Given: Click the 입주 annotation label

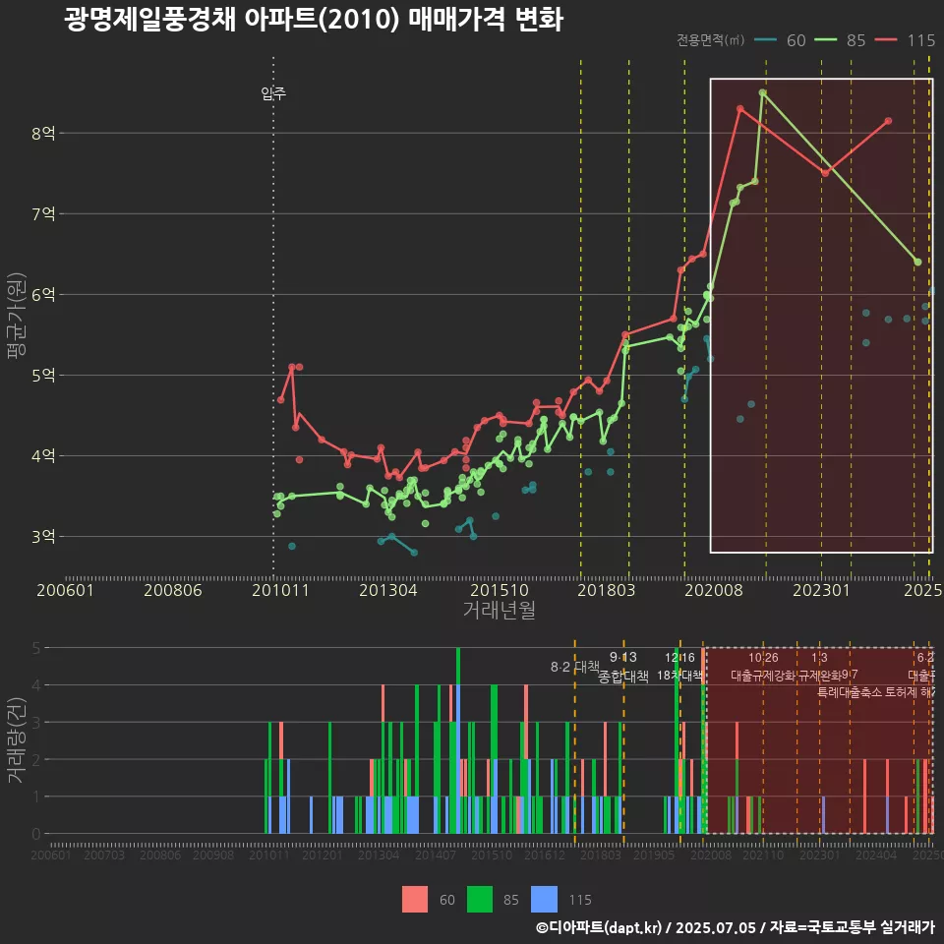Looking at the screenshot, I should point(273,93).
